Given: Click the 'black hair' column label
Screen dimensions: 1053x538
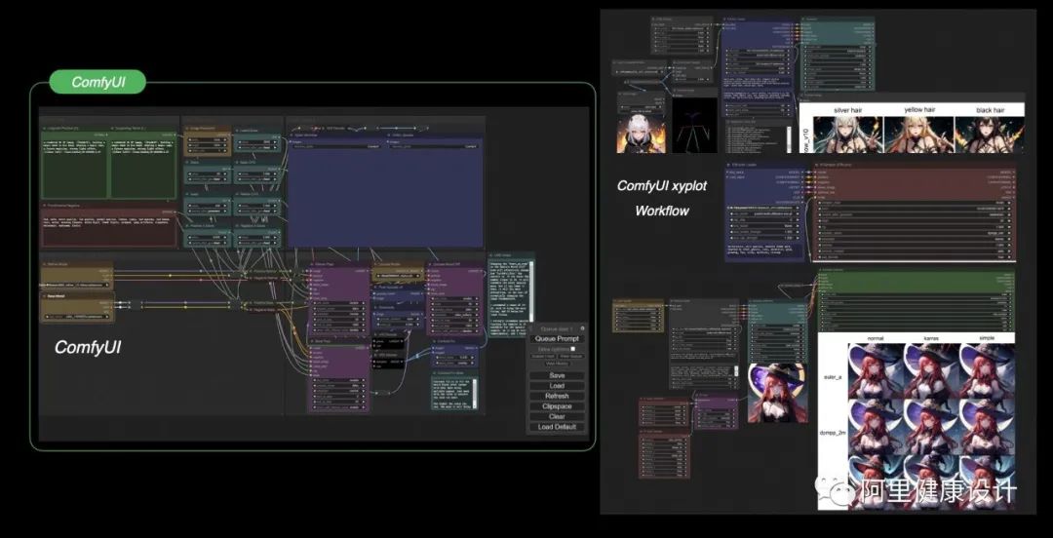Looking at the screenshot, I should click(x=990, y=110).
